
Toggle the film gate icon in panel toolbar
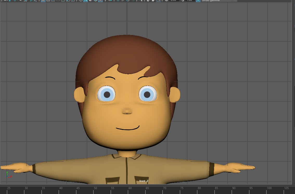click(48, 1)
